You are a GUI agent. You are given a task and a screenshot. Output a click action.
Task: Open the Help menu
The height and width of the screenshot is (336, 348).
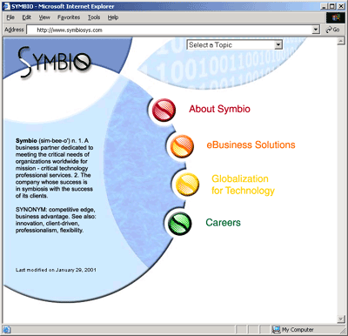click(x=113, y=17)
